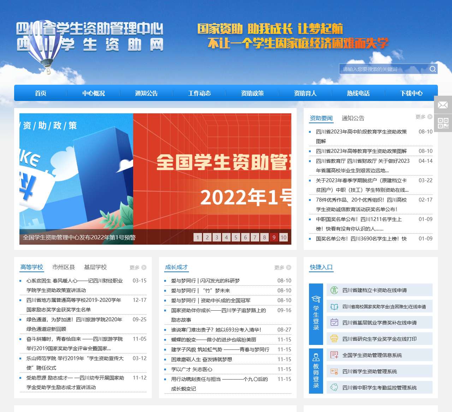
Task: Open the envelope mail icon on right edge
Action: tap(443, 105)
